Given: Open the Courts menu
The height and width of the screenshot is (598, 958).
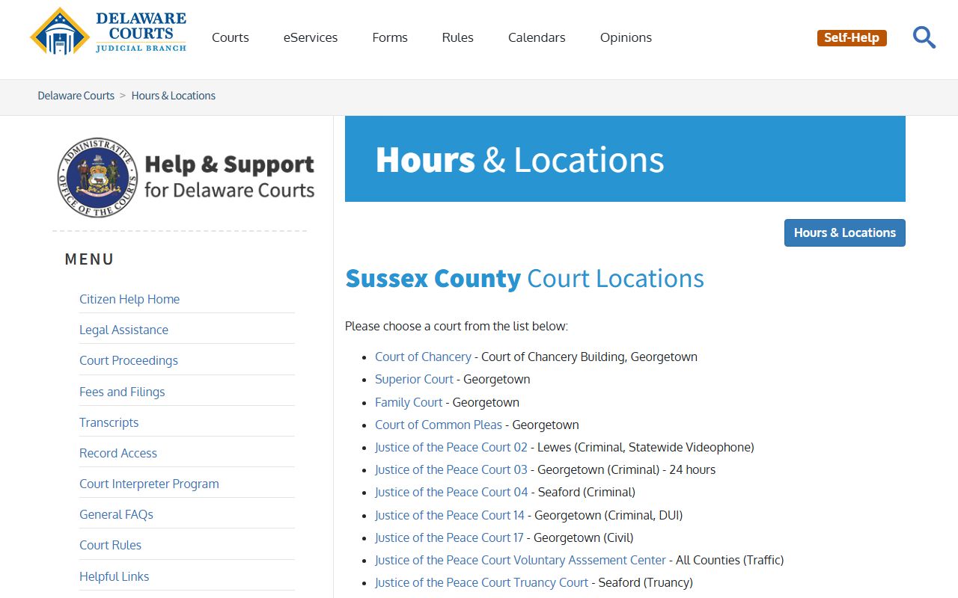Looking at the screenshot, I should coord(231,37).
